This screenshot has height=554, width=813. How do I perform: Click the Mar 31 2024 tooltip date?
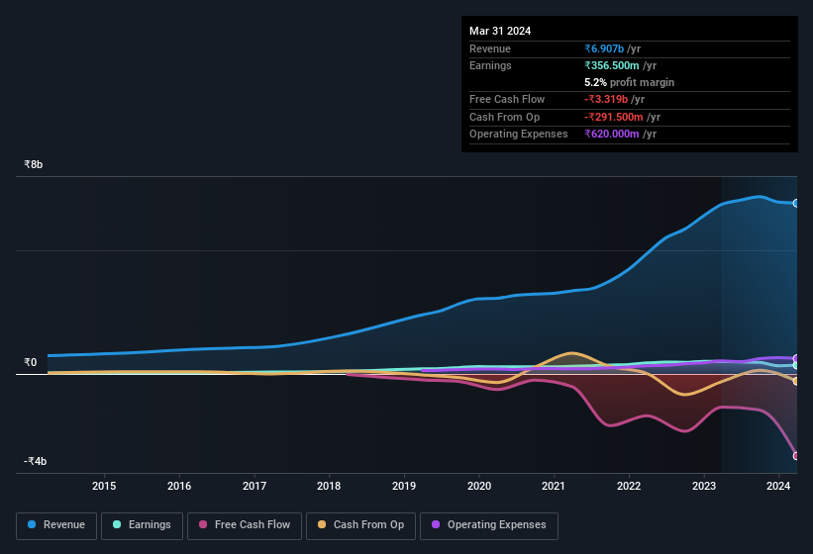[x=500, y=31]
